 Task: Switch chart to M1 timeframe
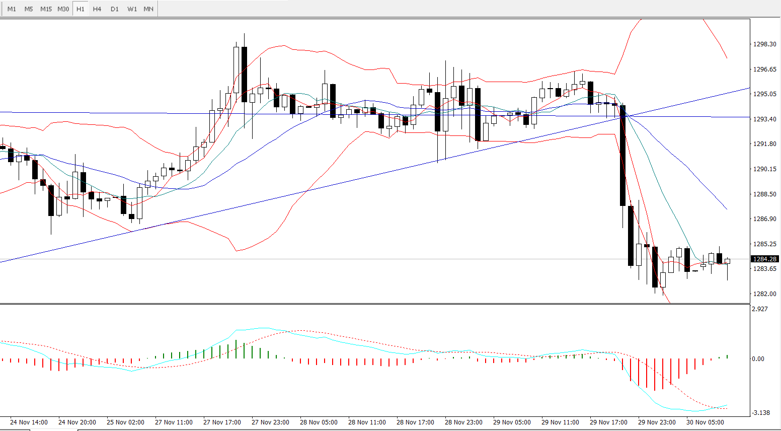point(12,9)
